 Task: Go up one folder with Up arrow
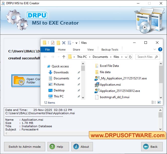click(x=64, y=57)
